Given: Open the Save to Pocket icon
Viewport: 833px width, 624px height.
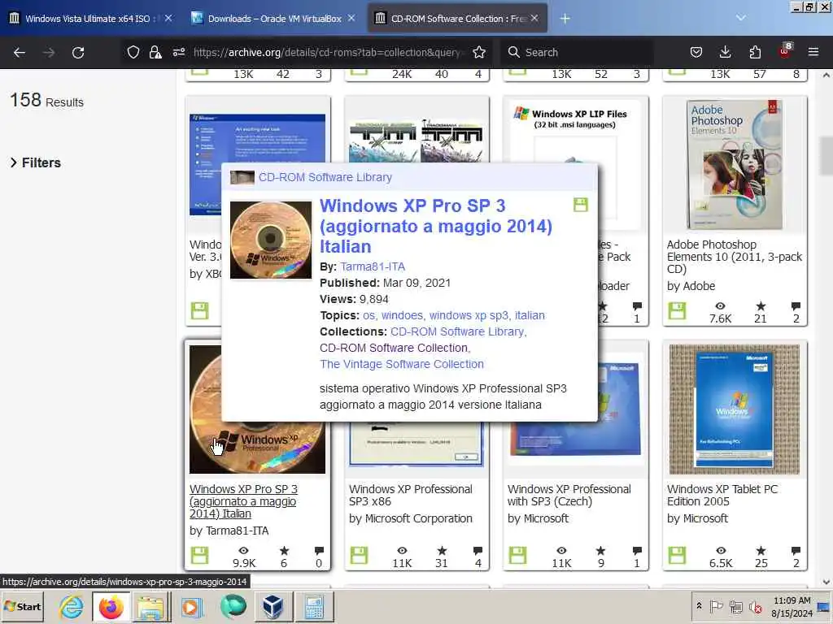Looking at the screenshot, I should click(696, 52).
